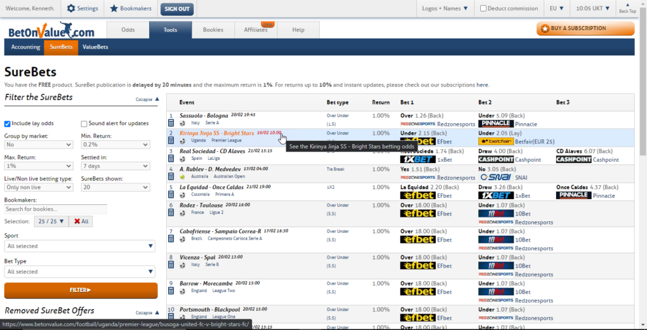
Task: Click Cashpoint logo under CD Alaves 6.07
Action: [x=574, y=159]
